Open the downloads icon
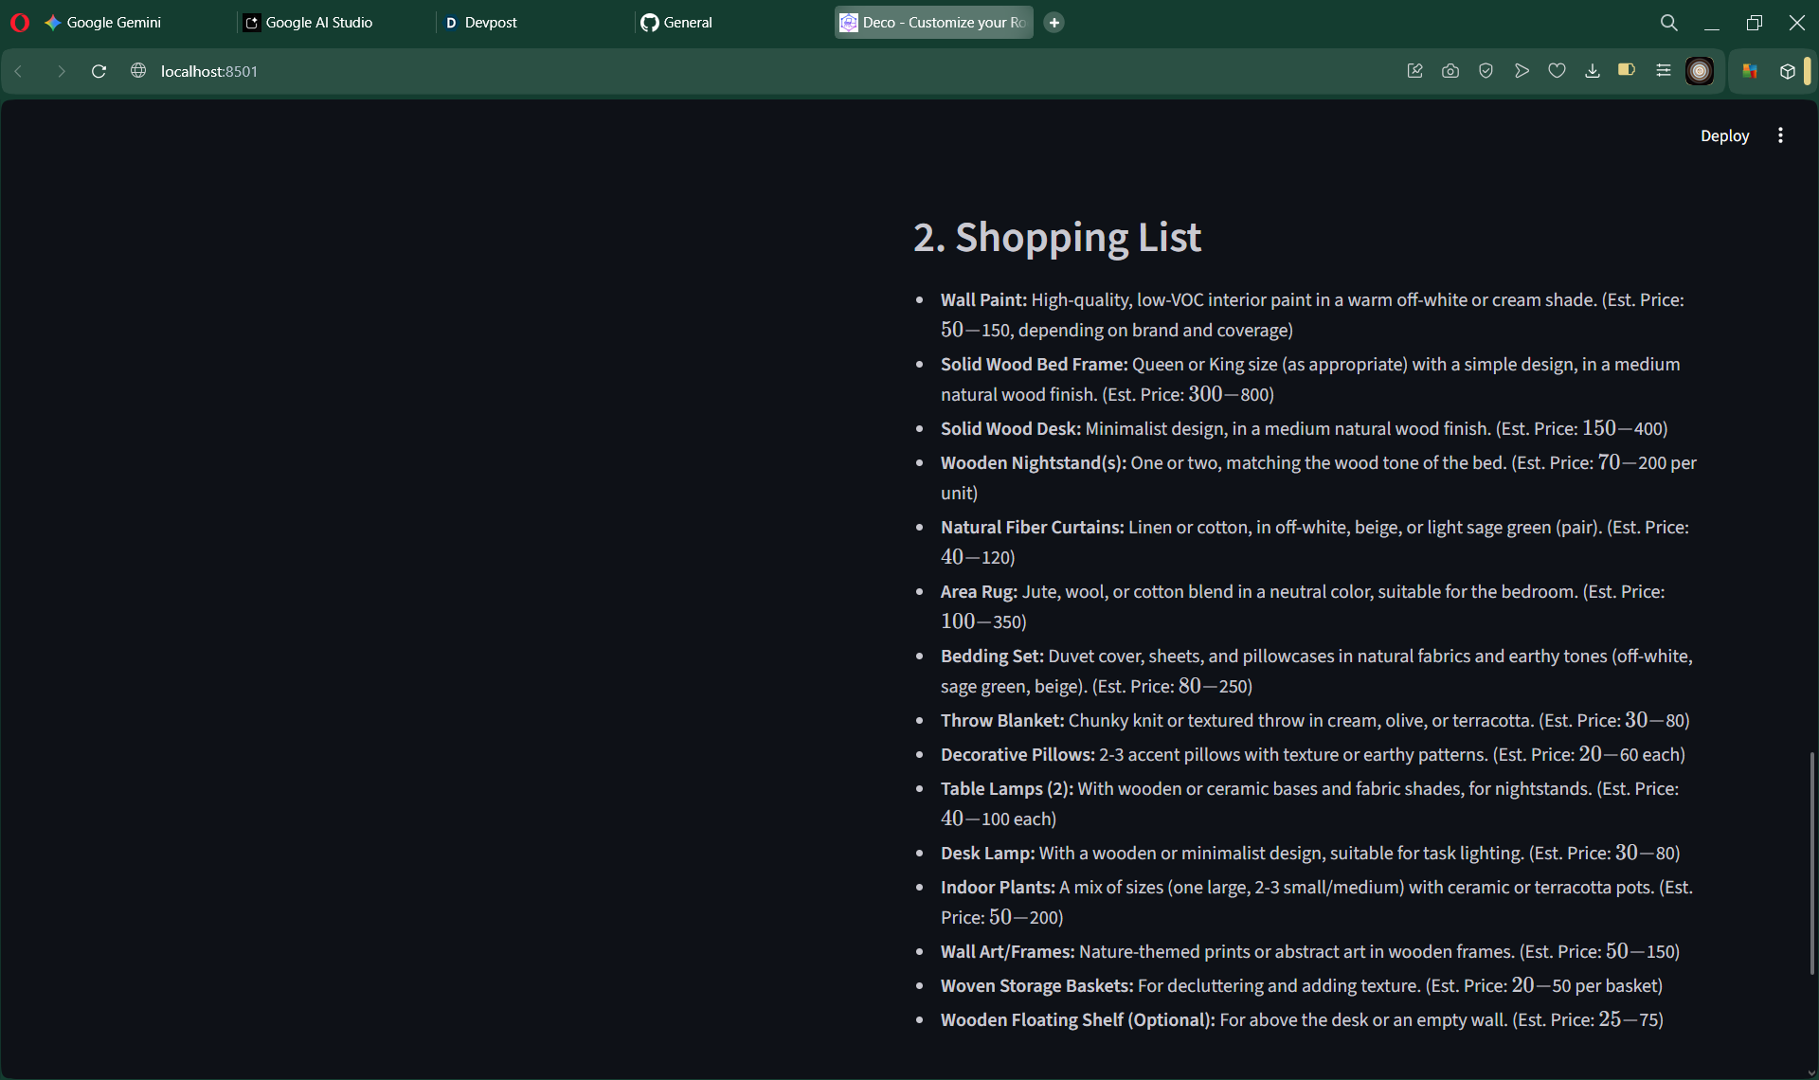 click(x=1593, y=71)
